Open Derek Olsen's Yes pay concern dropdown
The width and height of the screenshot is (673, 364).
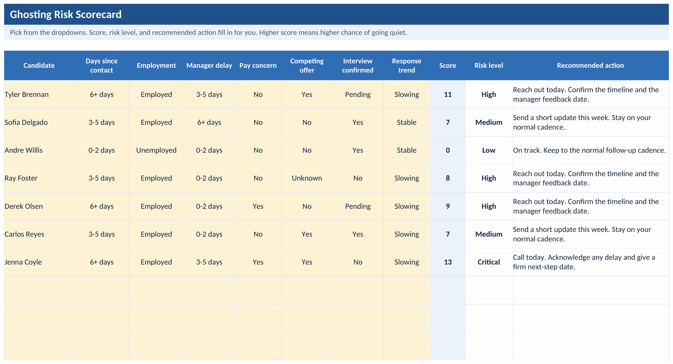coord(258,206)
